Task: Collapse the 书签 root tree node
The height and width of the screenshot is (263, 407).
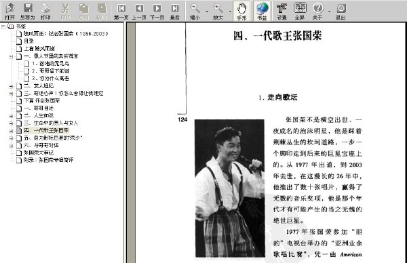Action: tap(3, 26)
